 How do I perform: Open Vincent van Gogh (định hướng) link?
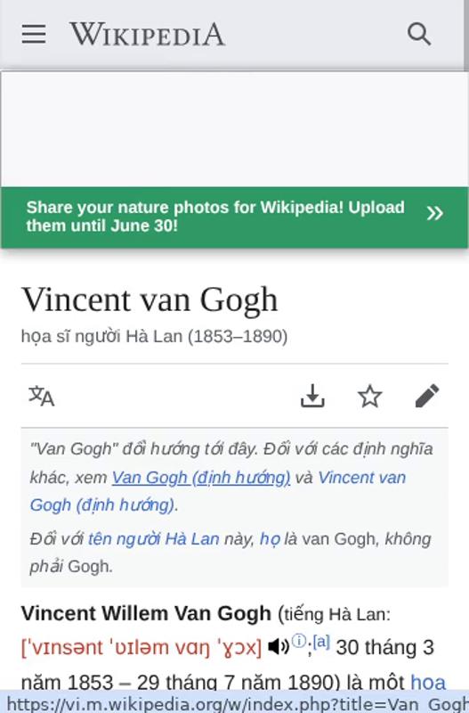pyautogui.click(x=218, y=491)
